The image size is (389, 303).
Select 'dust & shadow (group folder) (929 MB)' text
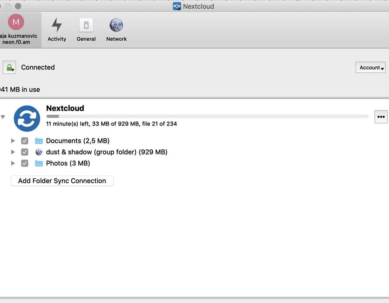tap(107, 152)
